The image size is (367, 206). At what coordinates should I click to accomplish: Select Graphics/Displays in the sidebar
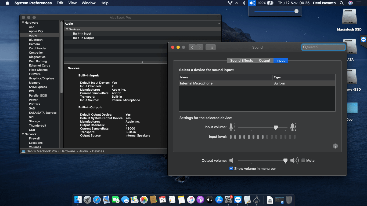42,78
